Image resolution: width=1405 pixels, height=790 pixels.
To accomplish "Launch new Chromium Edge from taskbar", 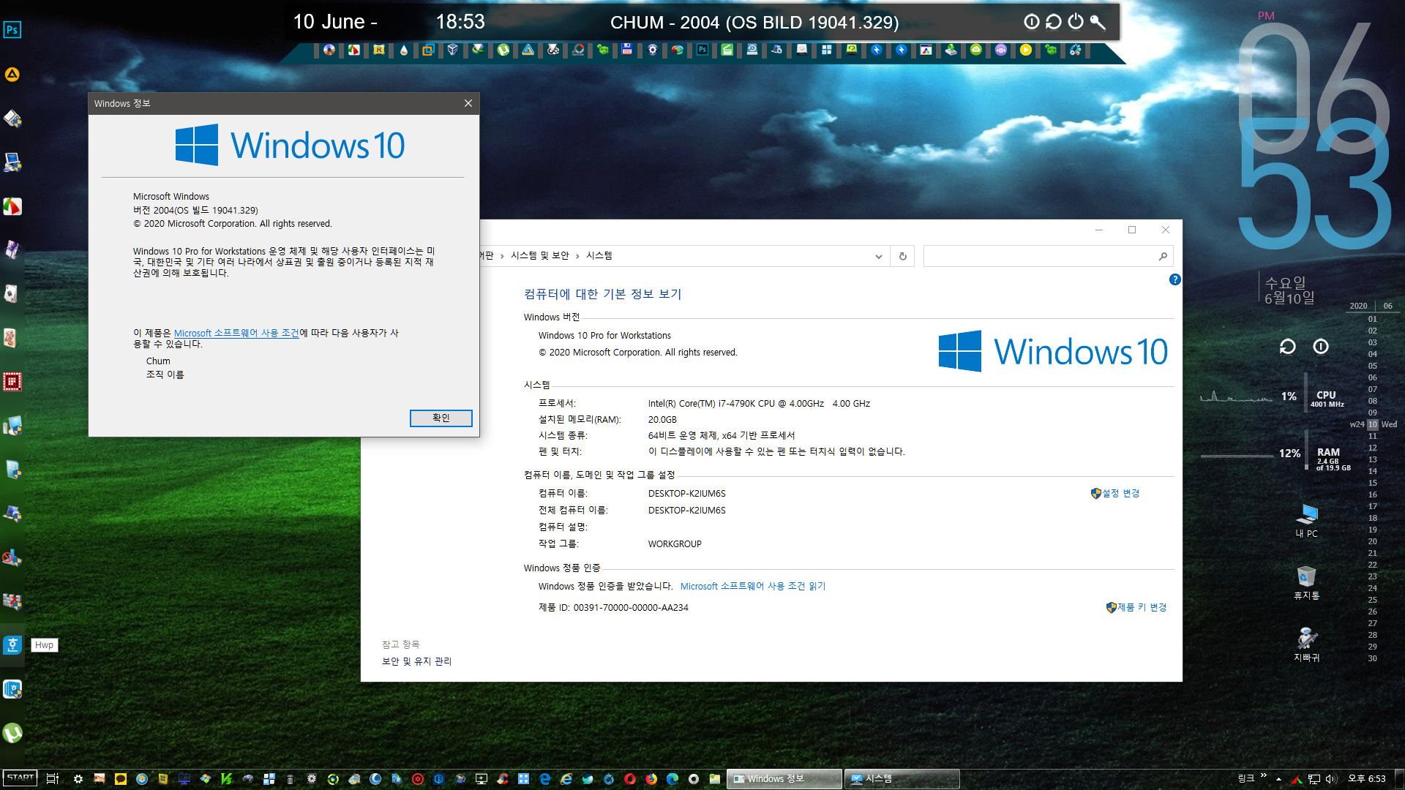I will [x=672, y=779].
